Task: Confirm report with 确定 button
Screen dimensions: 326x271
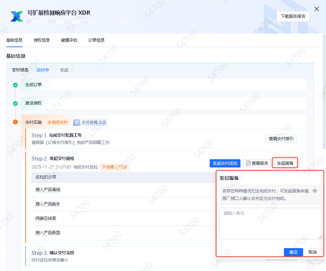Action: click(x=294, y=252)
